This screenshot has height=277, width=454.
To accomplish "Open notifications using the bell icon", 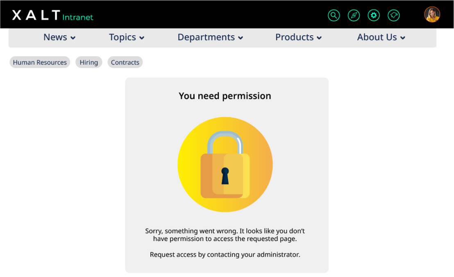I will coord(393,15).
